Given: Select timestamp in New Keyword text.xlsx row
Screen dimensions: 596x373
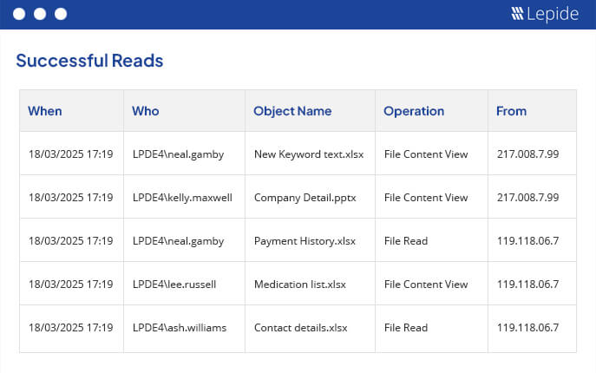Looking at the screenshot, I should click(x=70, y=154).
